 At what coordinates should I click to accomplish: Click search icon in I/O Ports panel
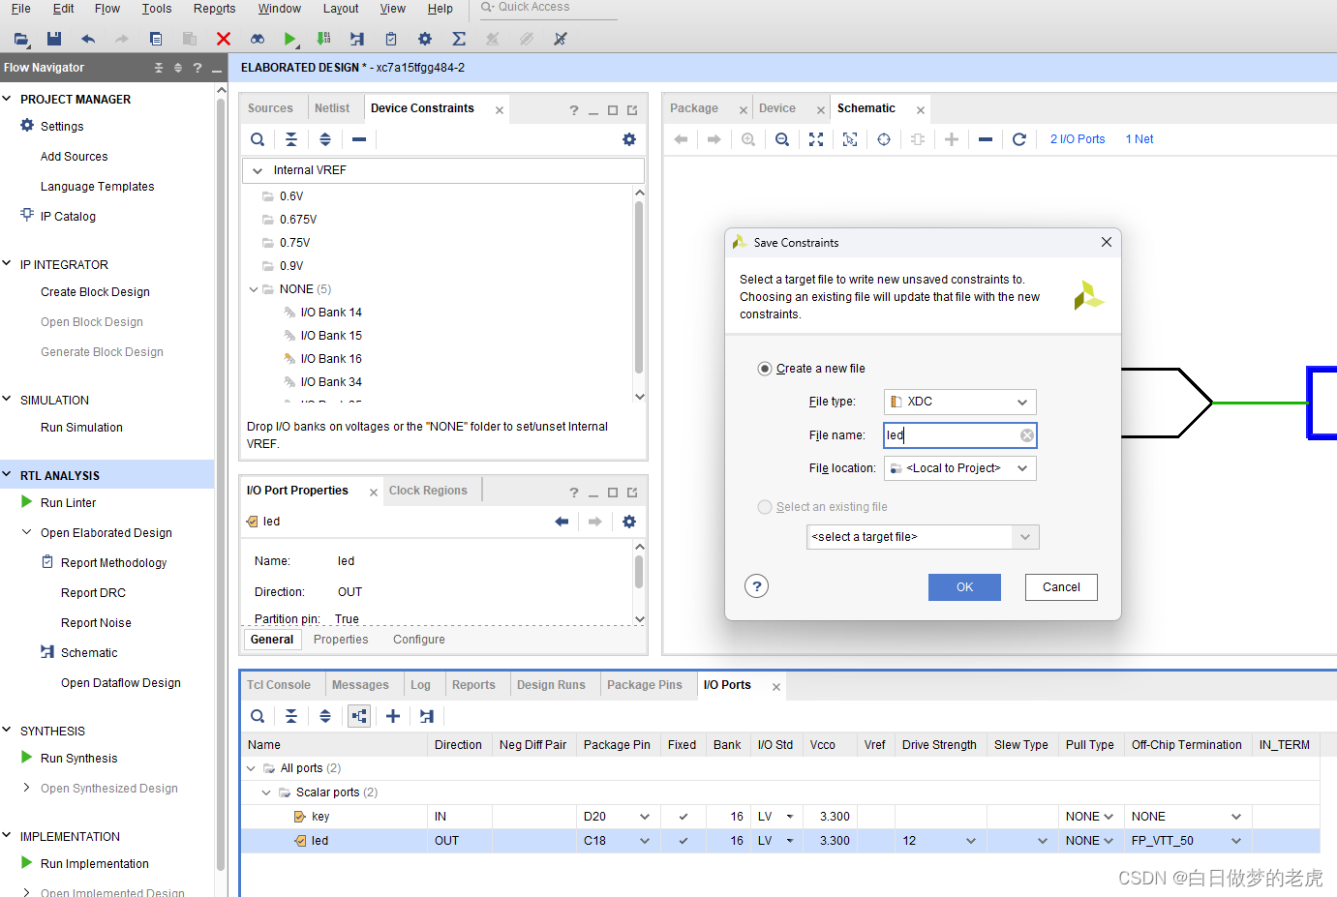pyautogui.click(x=258, y=716)
